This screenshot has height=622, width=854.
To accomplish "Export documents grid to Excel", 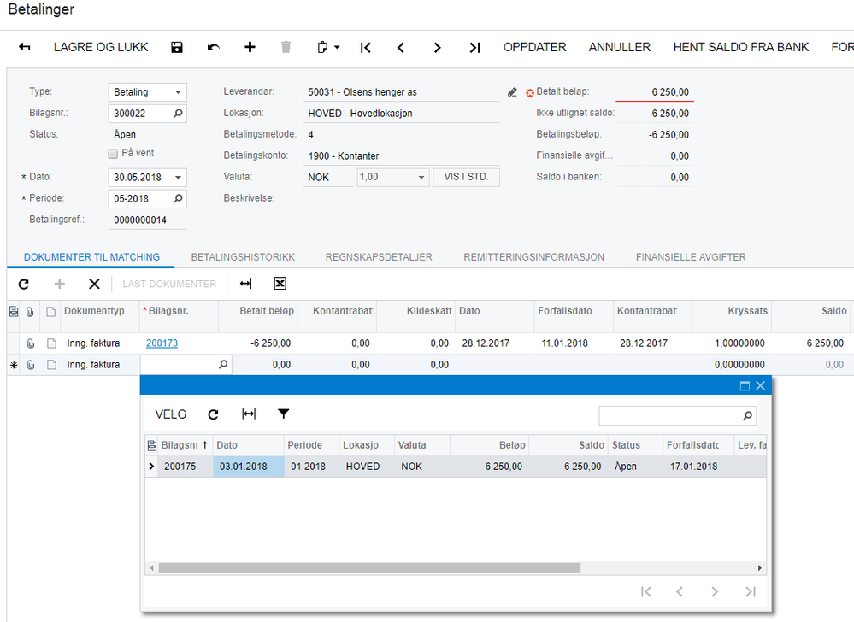I will click(x=280, y=283).
